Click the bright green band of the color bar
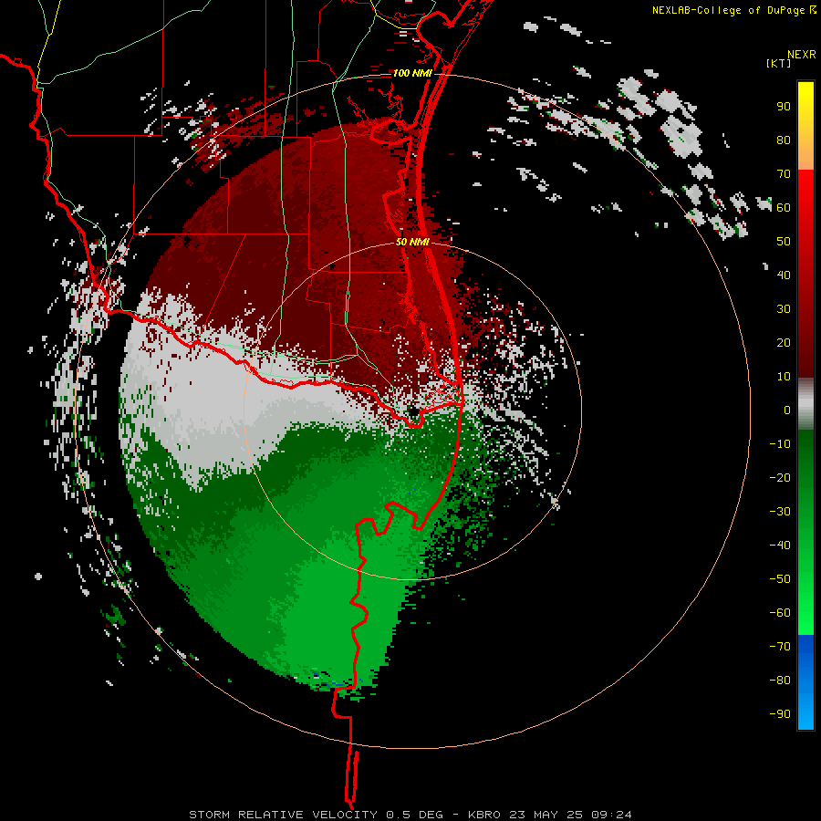This screenshot has height=821, width=821. pos(805,602)
